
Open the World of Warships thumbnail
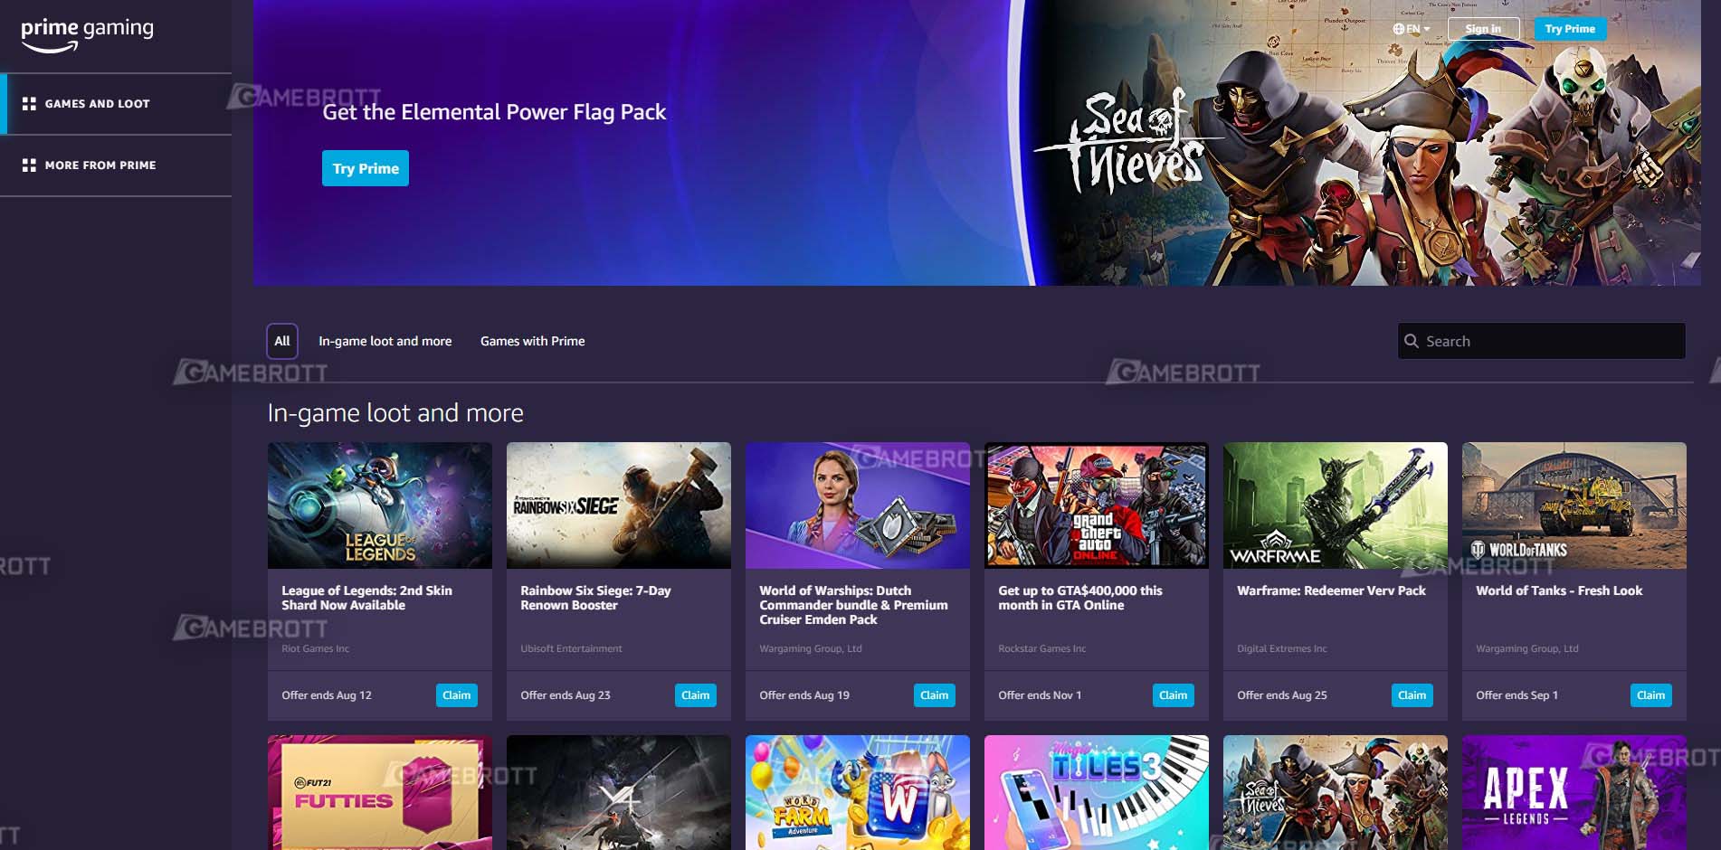point(858,505)
